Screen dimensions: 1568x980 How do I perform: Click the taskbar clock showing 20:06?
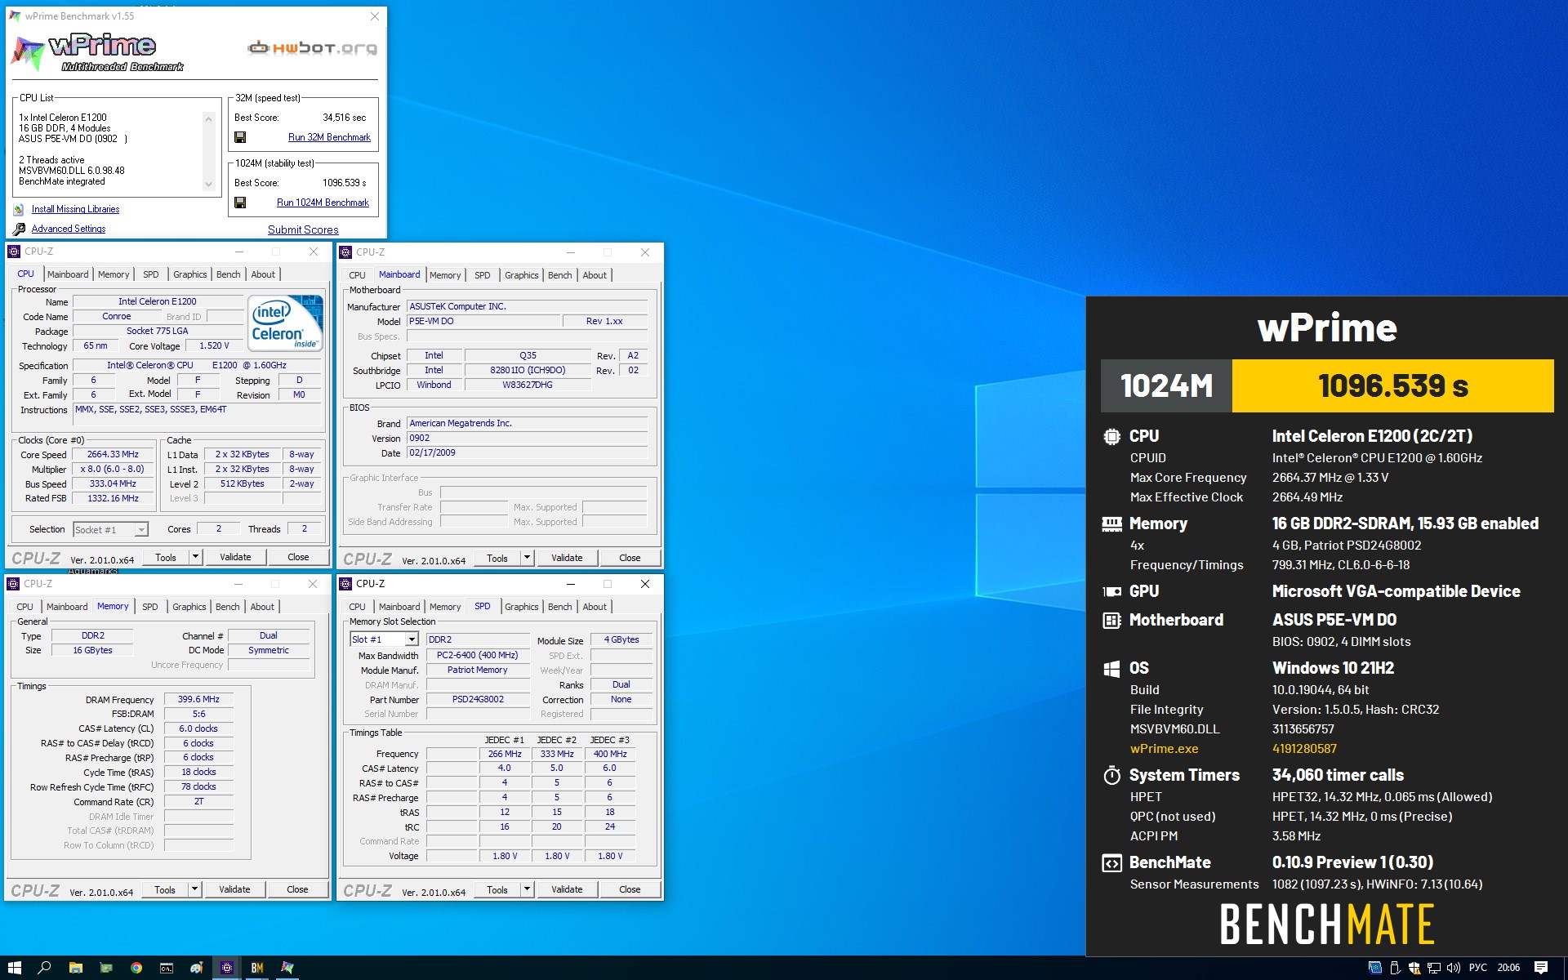[x=1508, y=968]
